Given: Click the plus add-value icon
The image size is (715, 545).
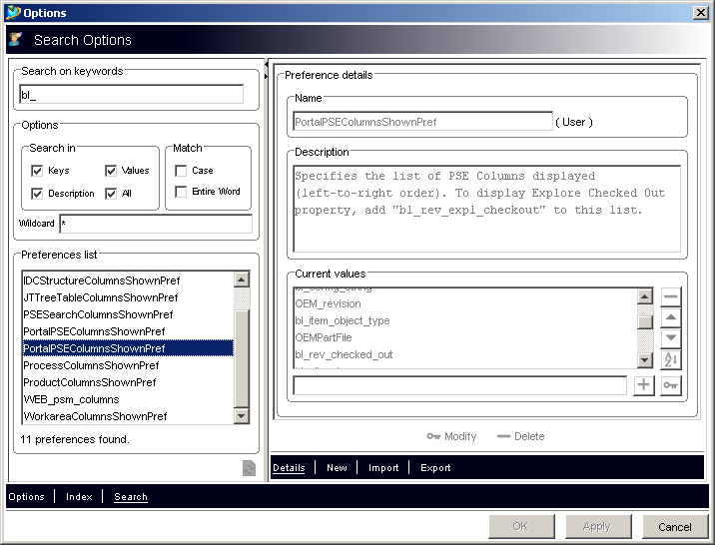Looking at the screenshot, I should [643, 385].
